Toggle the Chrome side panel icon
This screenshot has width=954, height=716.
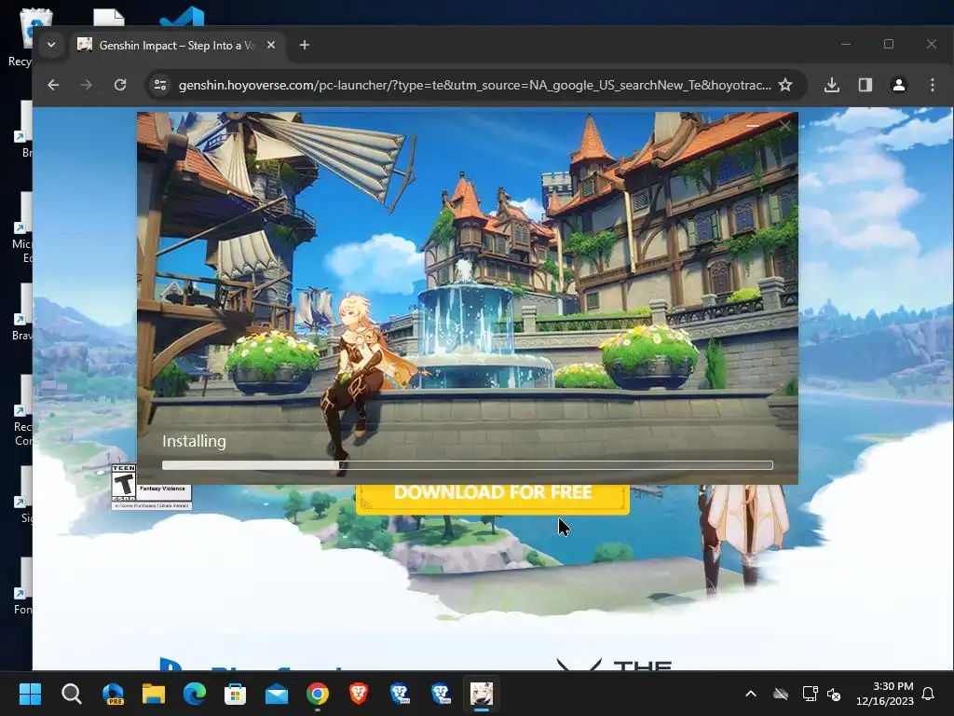865,85
